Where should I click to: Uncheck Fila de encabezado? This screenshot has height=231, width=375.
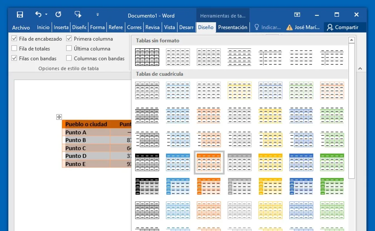coord(14,38)
